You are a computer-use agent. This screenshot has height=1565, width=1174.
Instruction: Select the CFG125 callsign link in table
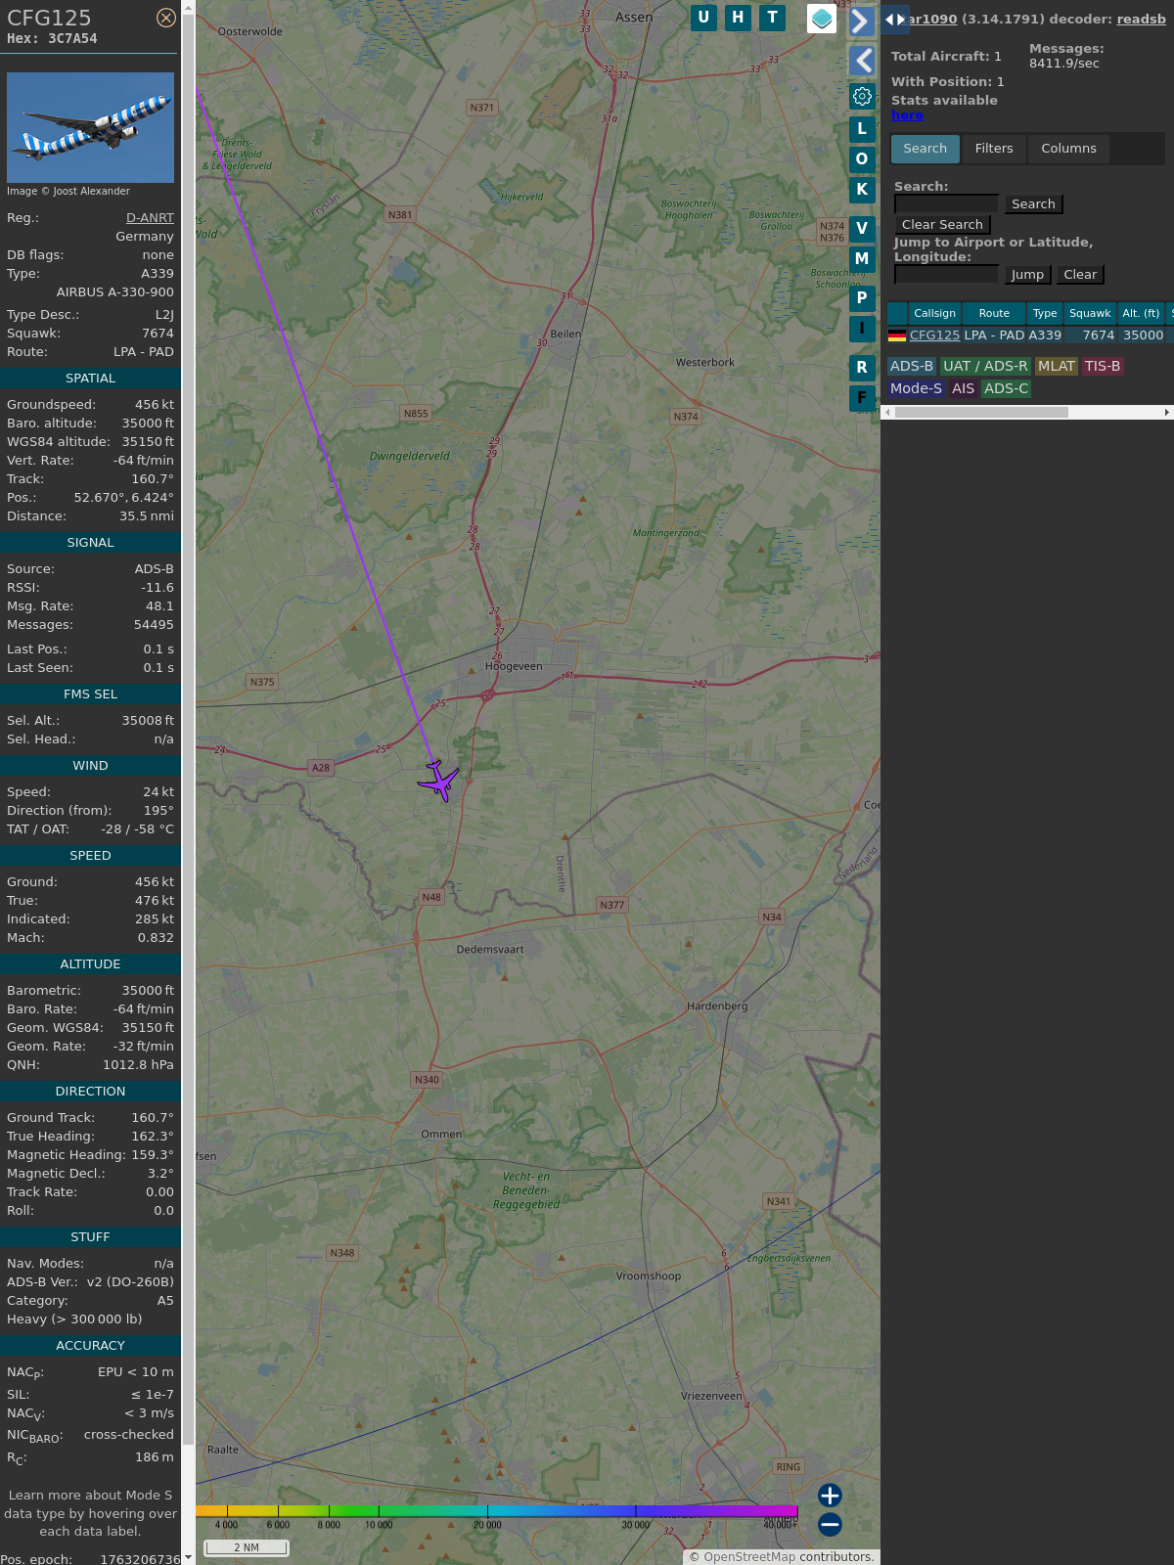(x=934, y=335)
